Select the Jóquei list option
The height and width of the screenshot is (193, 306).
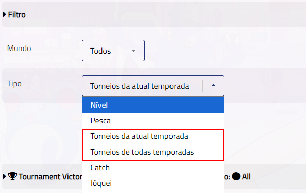tap(153, 183)
